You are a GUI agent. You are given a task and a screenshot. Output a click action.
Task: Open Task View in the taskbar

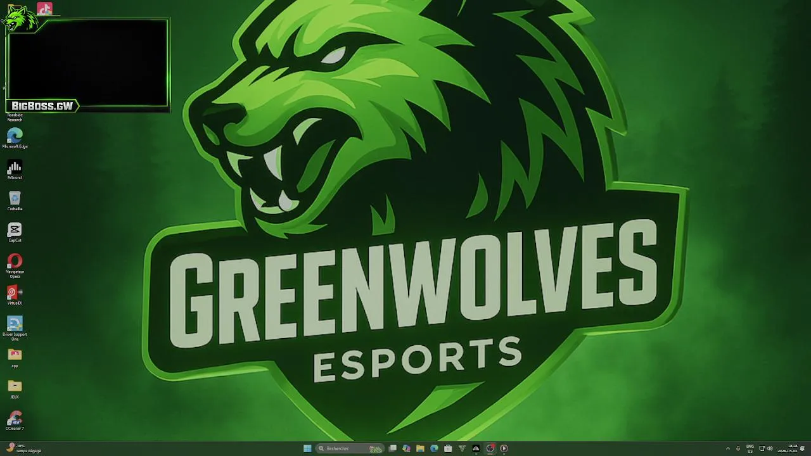point(393,448)
